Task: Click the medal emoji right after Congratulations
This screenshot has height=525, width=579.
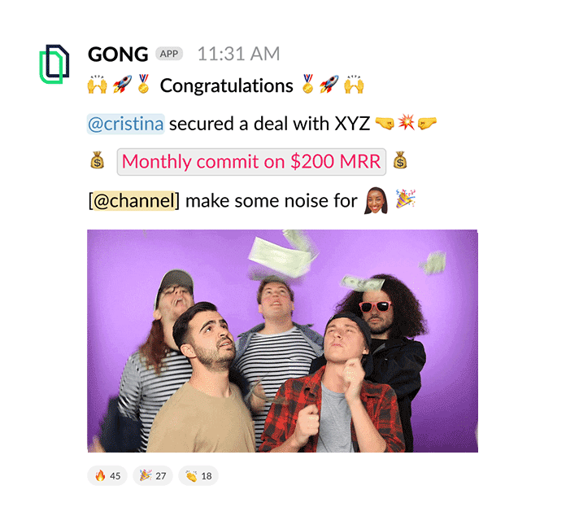Action: coord(307,84)
